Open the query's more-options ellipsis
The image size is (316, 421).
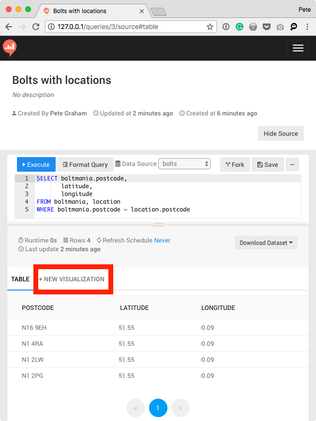click(x=292, y=164)
